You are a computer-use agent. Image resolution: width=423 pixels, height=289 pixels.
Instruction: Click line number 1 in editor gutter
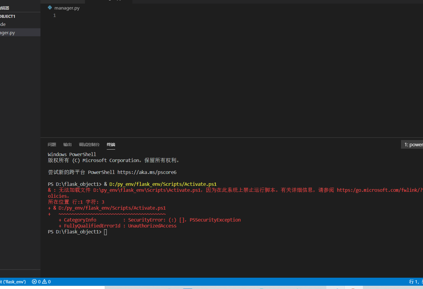coord(54,15)
